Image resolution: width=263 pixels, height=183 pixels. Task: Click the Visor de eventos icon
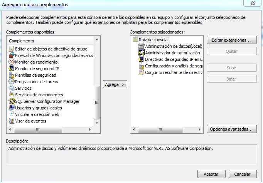click(12, 121)
